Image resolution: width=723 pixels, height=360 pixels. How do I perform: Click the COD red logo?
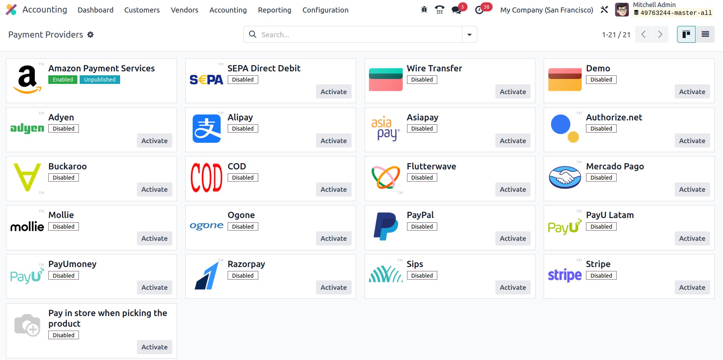(206, 178)
